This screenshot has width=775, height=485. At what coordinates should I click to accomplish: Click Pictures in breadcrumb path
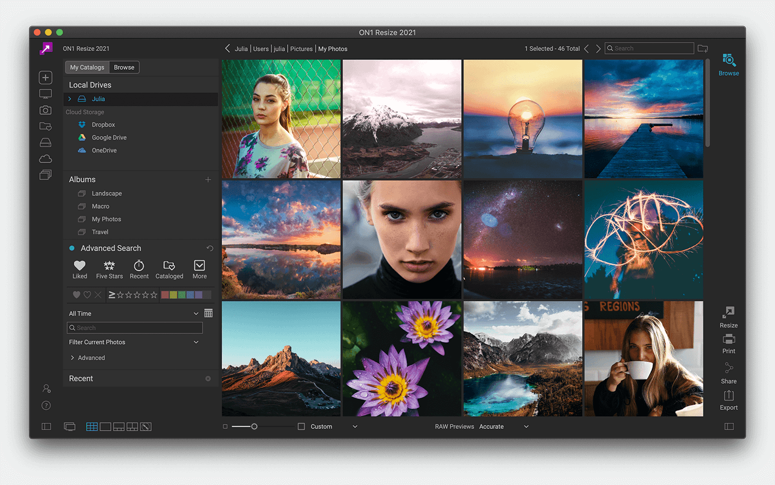coord(301,49)
